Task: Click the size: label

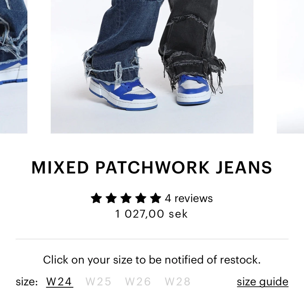Action: point(27,282)
